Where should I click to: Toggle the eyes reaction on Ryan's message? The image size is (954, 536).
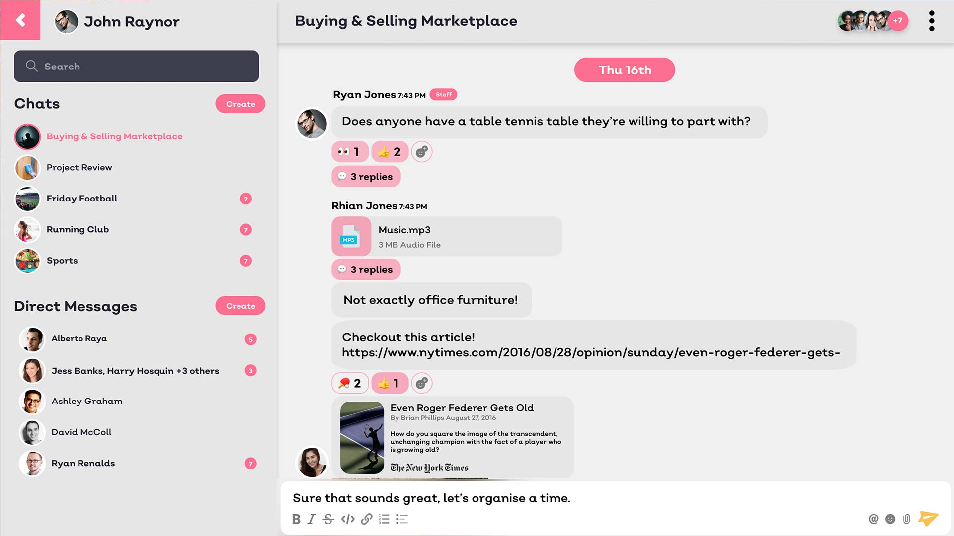[x=350, y=152]
